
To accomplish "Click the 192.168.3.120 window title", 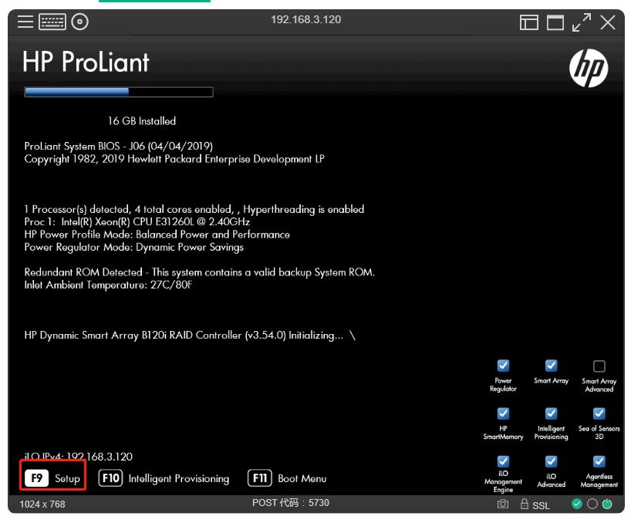I will click(x=305, y=19).
